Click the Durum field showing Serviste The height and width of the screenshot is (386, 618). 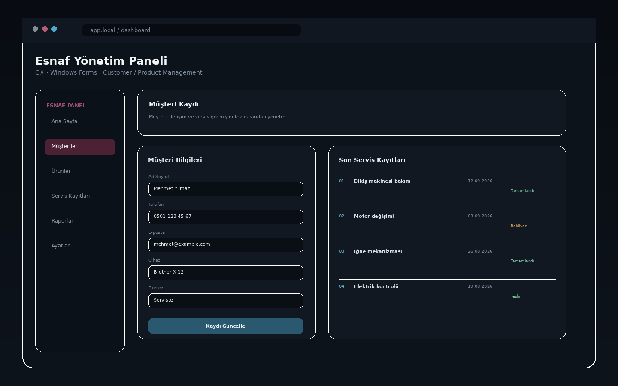click(226, 301)
